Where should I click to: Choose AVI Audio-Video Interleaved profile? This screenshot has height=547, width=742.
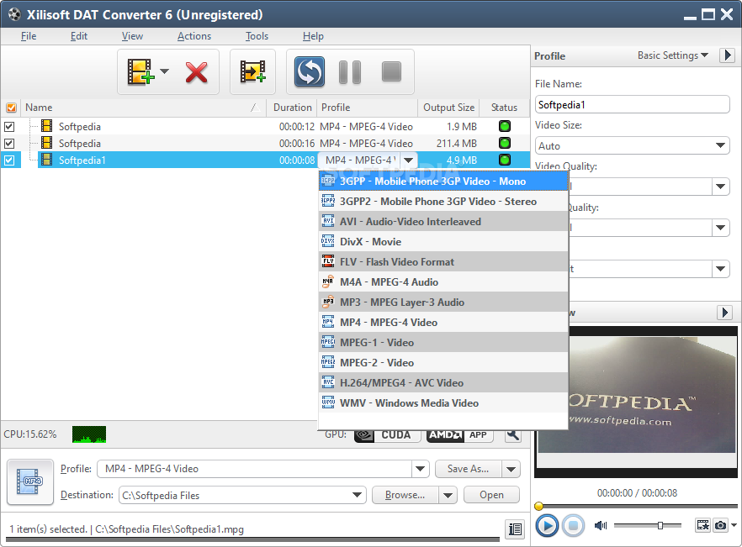pyautogui.click(x=443, y=221)
